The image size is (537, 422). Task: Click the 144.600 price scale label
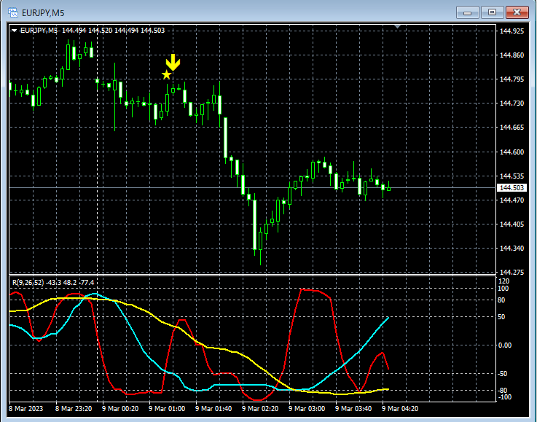pyautogui.click(x=512, y=152)
